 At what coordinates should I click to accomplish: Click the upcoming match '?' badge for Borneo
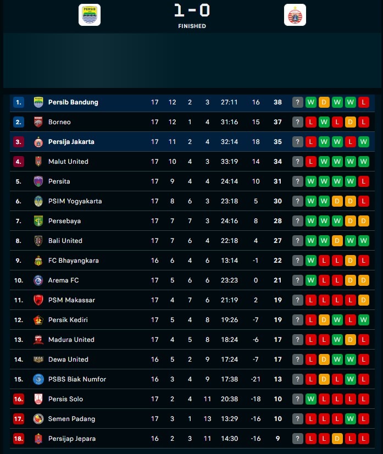point(298,122)
